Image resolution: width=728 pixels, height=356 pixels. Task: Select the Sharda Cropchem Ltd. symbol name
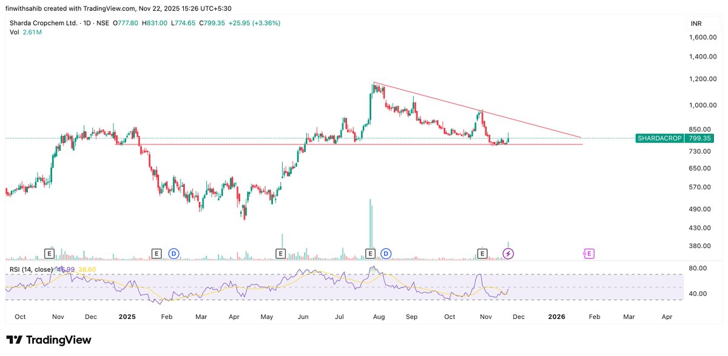pos(42,22)
